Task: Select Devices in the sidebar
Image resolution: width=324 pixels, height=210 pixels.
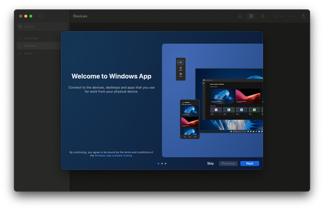Action: [39, 46]
